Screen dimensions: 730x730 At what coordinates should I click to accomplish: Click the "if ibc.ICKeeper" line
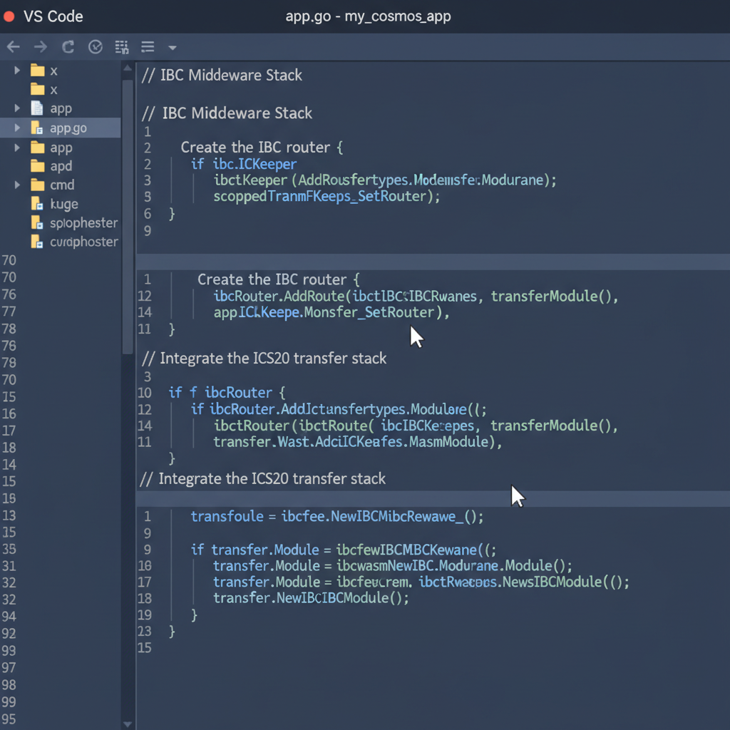(244, 164)
